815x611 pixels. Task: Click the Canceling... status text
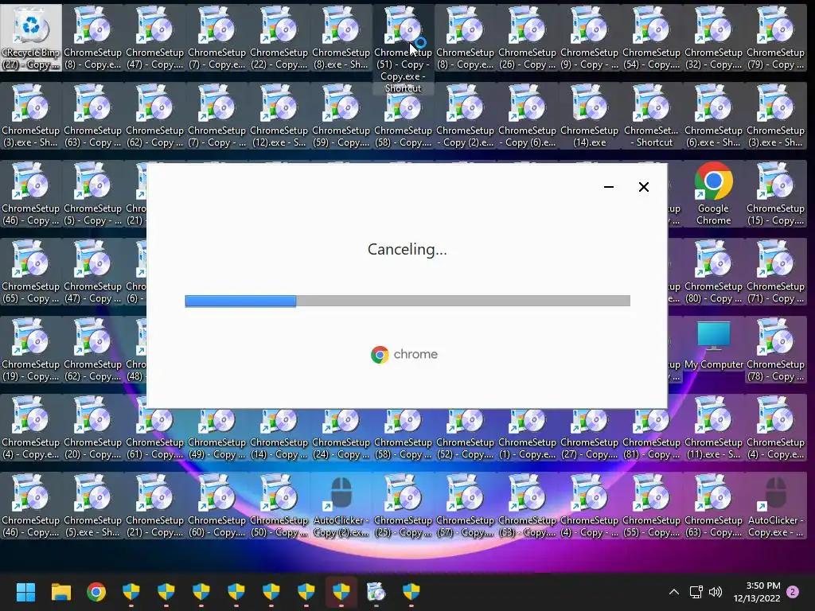(407, 249)
